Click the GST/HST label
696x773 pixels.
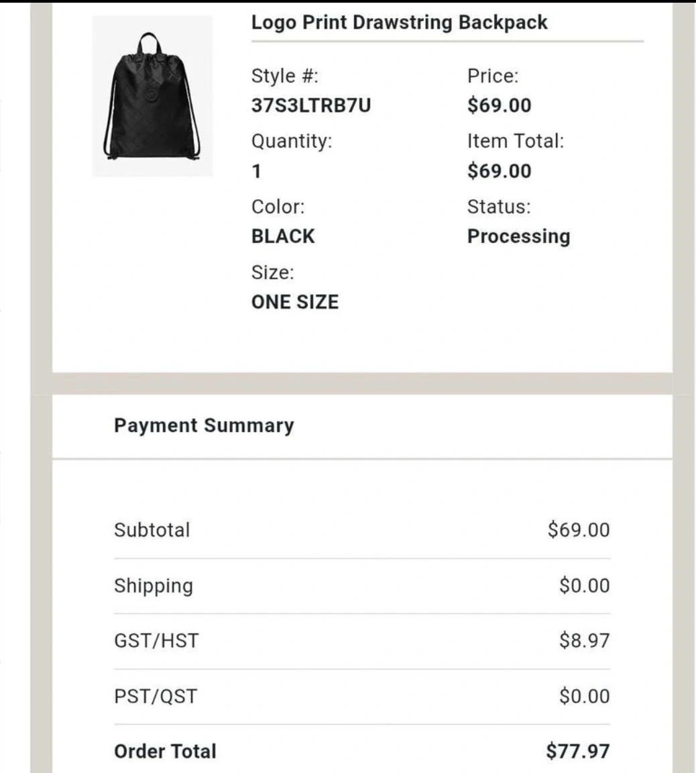(156, 640)
